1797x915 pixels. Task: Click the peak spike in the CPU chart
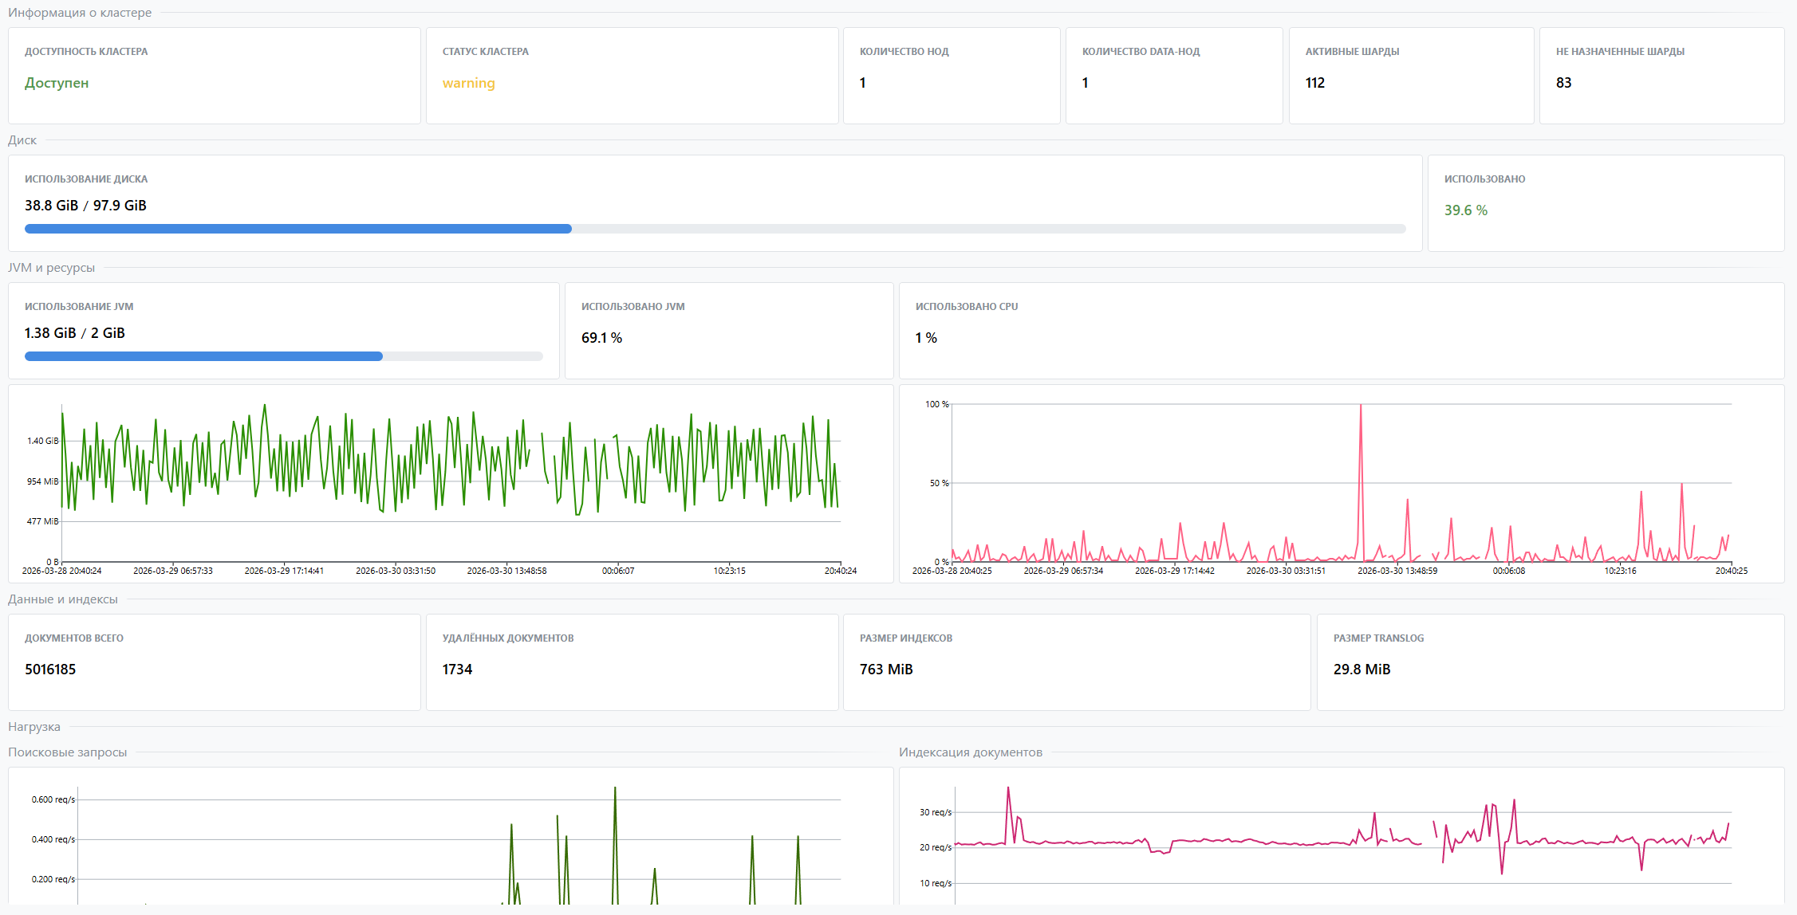(1362, 406)
